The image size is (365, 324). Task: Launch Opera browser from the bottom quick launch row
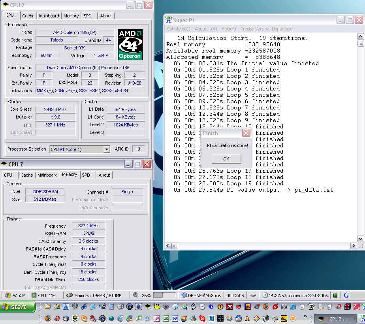tap(57, 318)
